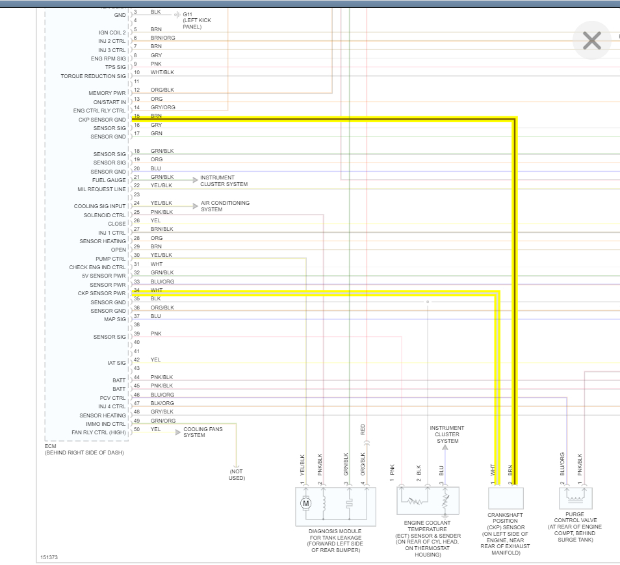Click the ECT sensor resistor symbol
The image size is (620, 565).
415,502
